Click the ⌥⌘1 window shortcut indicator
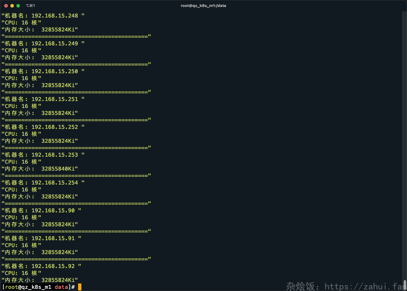 (30, 6)
